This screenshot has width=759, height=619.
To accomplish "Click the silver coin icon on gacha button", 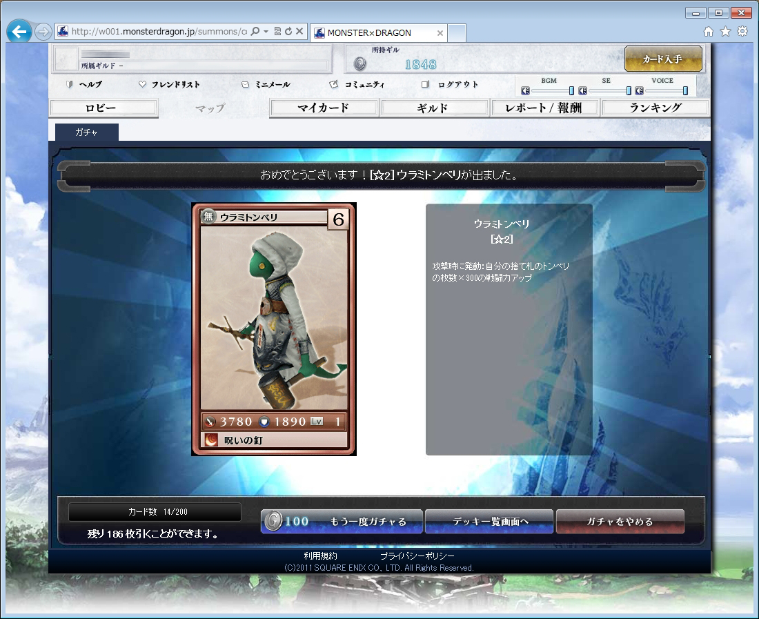I will click(273, 521).
